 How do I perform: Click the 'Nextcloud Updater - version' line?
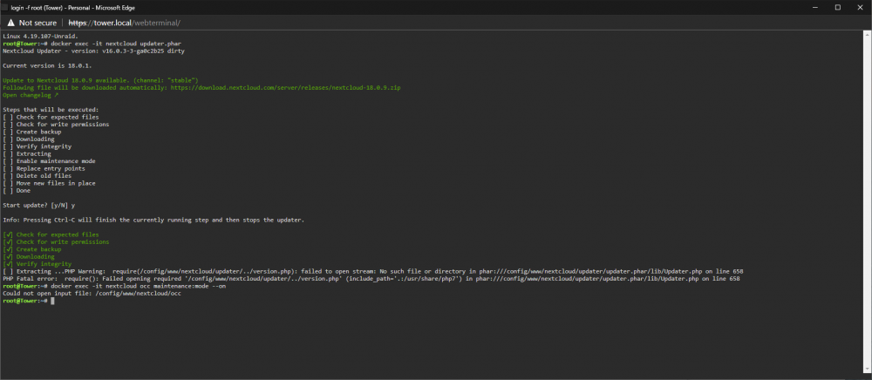pyautogui.click(x=93, y=51)
